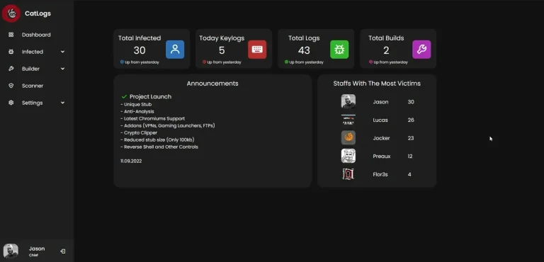Click the red keyboard icon on Today Keylogs
Screen dimensions: 544x262
click(x=257, y=50)
